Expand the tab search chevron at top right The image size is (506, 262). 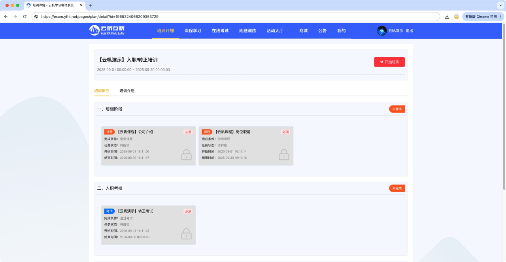coord(500,5)
